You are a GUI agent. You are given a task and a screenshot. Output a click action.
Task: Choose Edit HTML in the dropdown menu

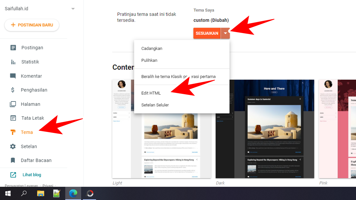[x=151, y=93]
